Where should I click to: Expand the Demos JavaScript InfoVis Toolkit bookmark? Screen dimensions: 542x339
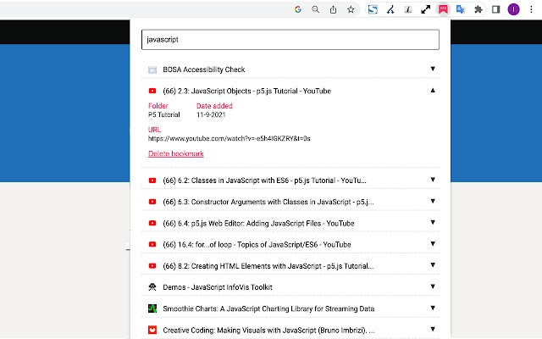pos(433,286)
